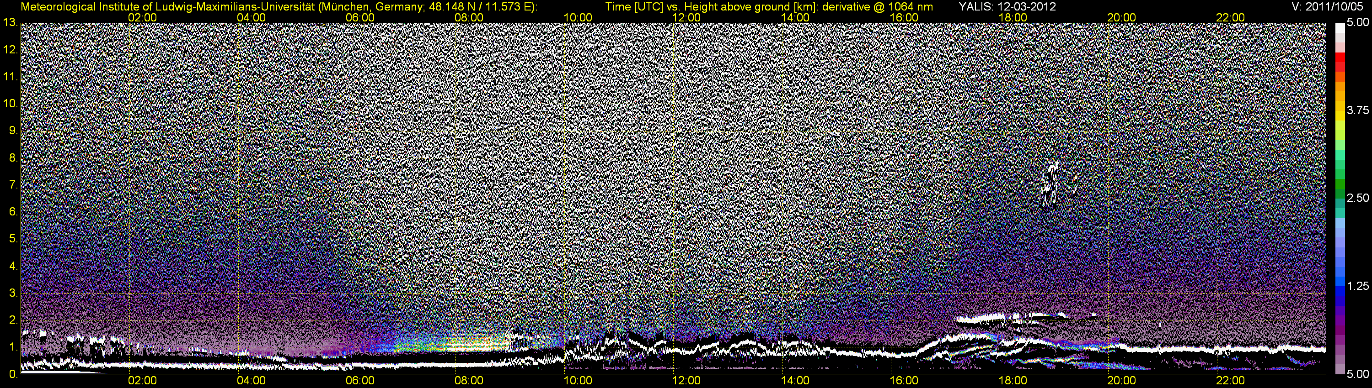The width and height of the screenshot is (1372, 388).
Task: Click the 02:00 label on the lower time axis
Action: [x=142, y=381]
